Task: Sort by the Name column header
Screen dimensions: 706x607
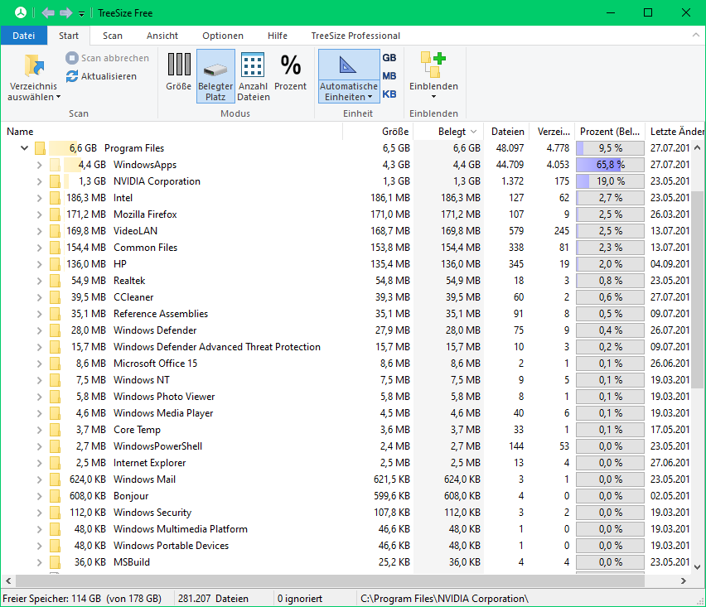Action: [172, 132]
